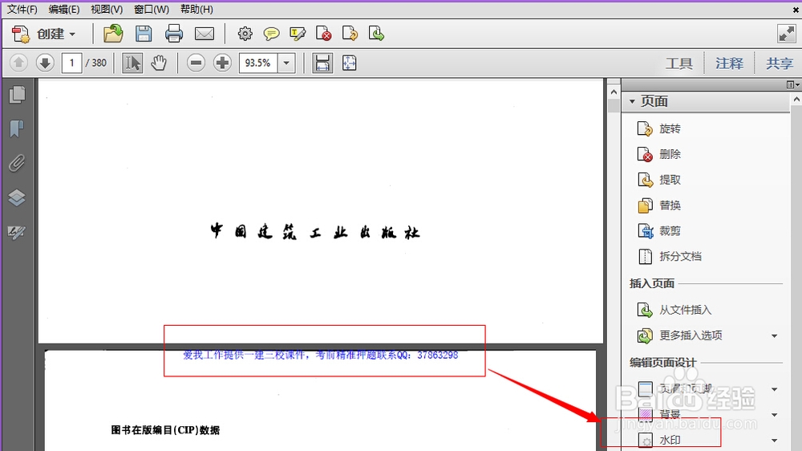Send file by email envelope icon
The width and height of the screenshot is (802, 451).
(205, 34)
